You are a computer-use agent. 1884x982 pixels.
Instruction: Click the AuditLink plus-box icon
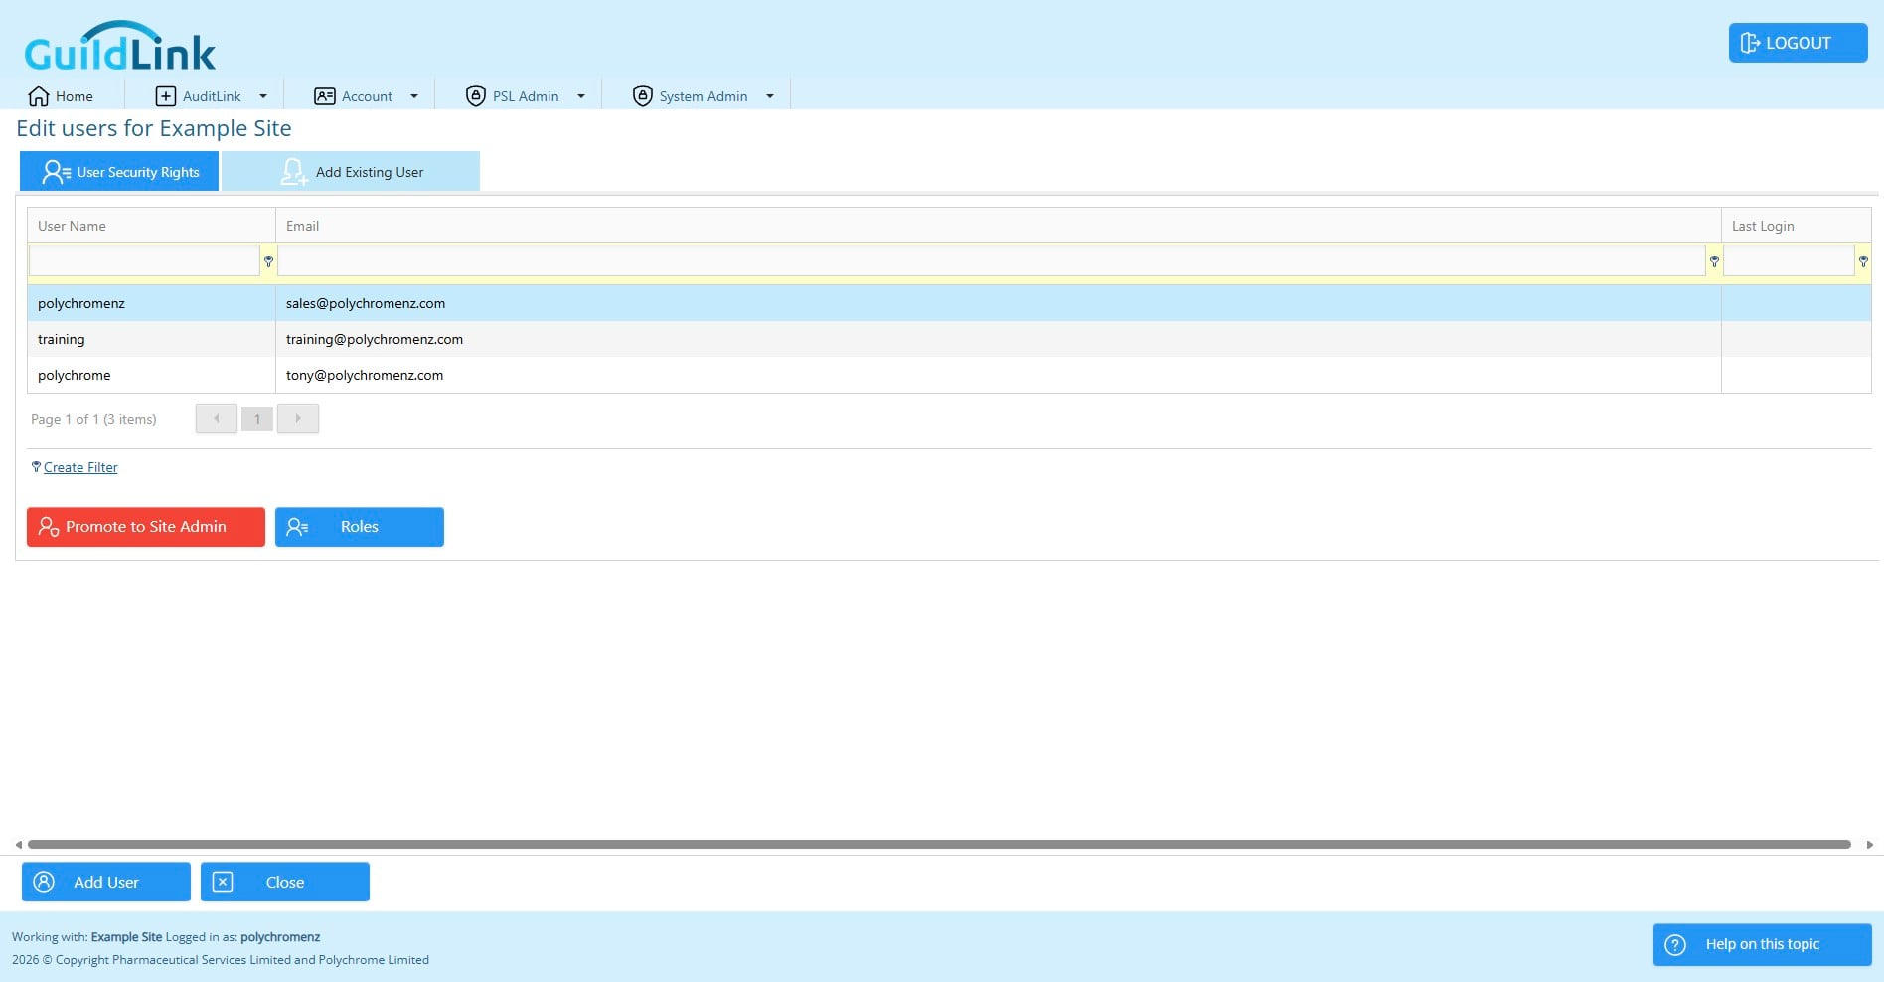tap(166, 96)
